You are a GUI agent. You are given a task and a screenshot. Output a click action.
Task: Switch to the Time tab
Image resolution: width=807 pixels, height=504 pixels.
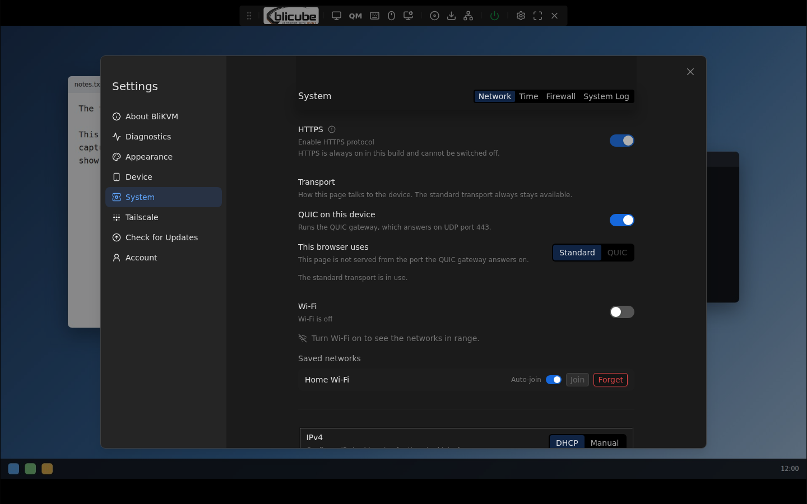[528, 96]
